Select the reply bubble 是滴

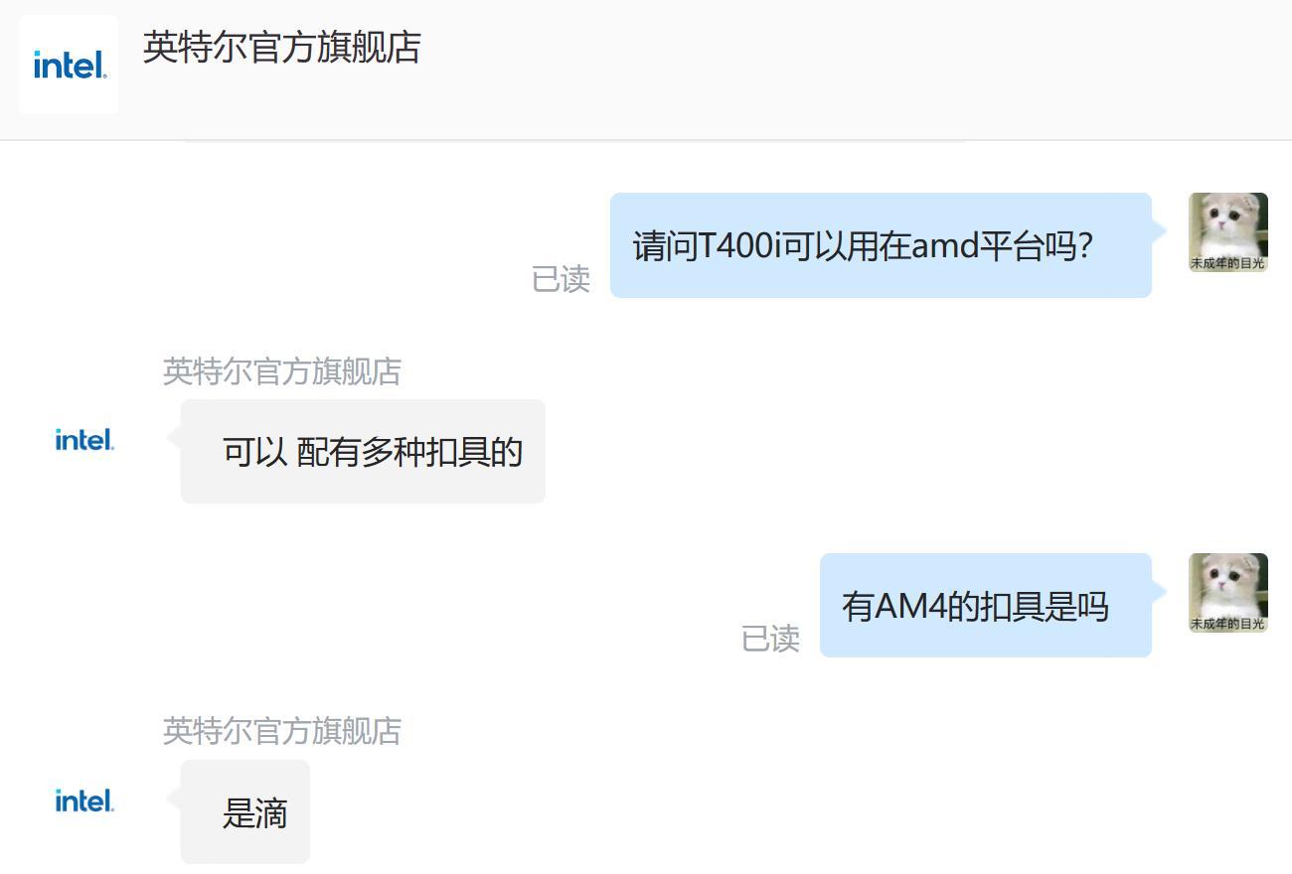245,812
